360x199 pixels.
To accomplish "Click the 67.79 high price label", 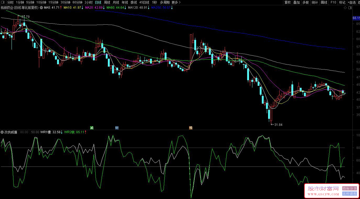I will point(25,17).
